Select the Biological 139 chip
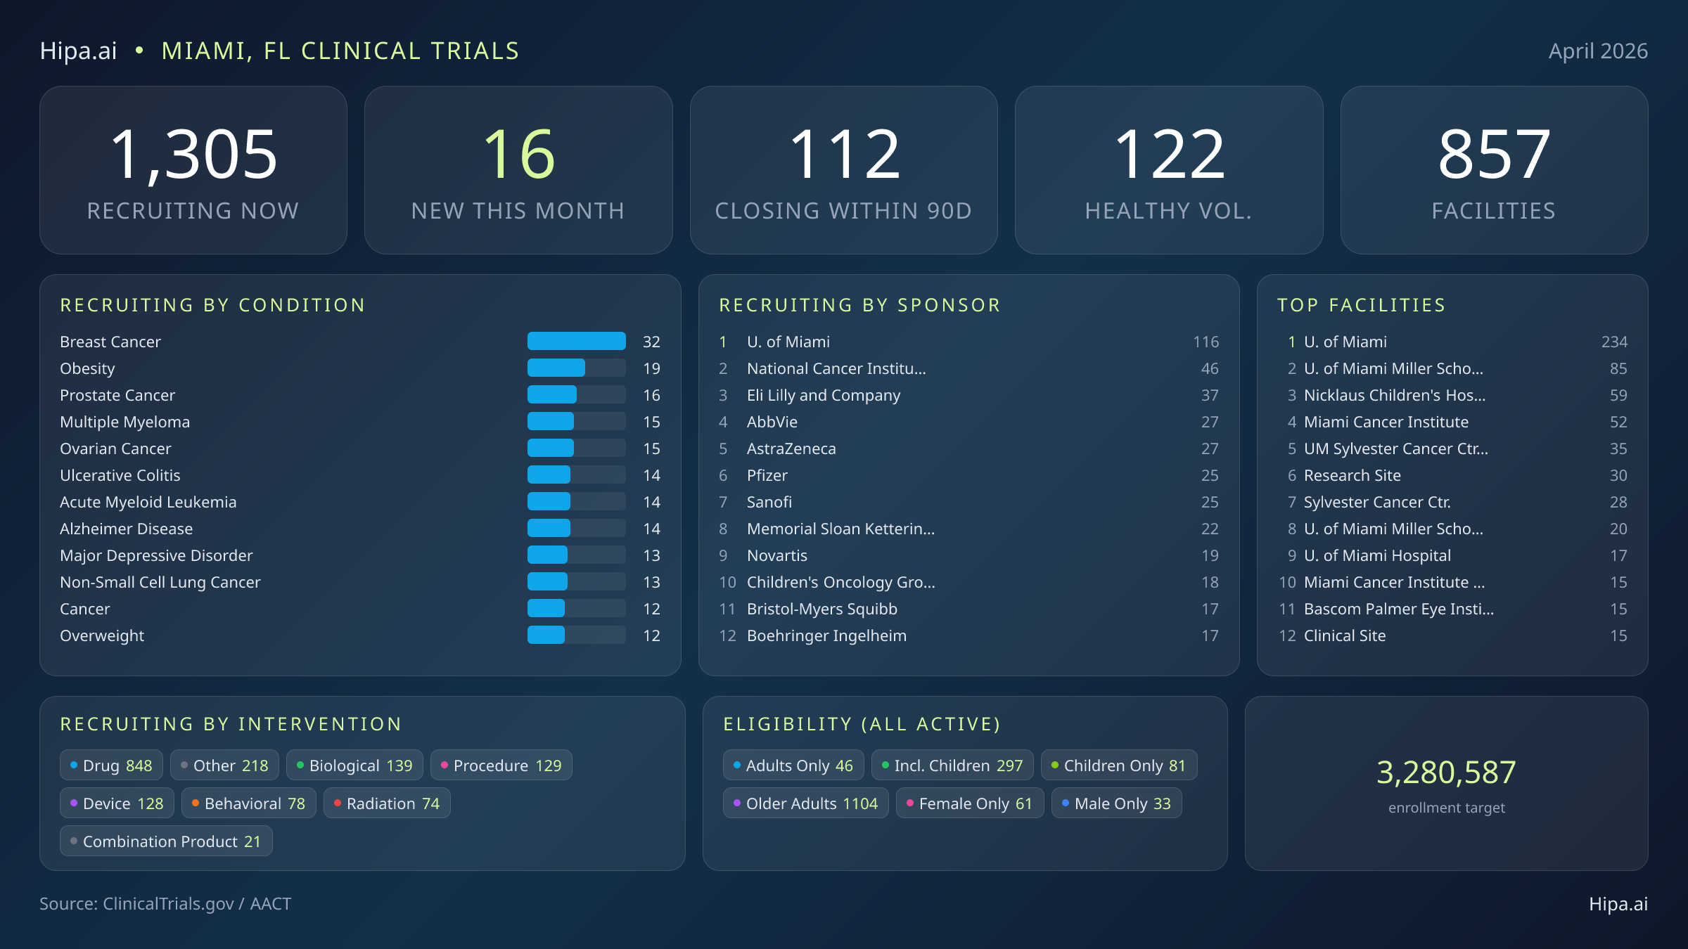This screenshot has height=949, width=1688. pyautogui.click(x=354, y=765)
